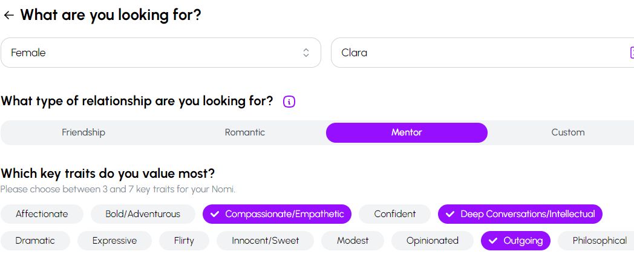Viewport: 634px width, 254px height.
Task: Click the icon beside Clara name field
Action: (x=630, y=53)
